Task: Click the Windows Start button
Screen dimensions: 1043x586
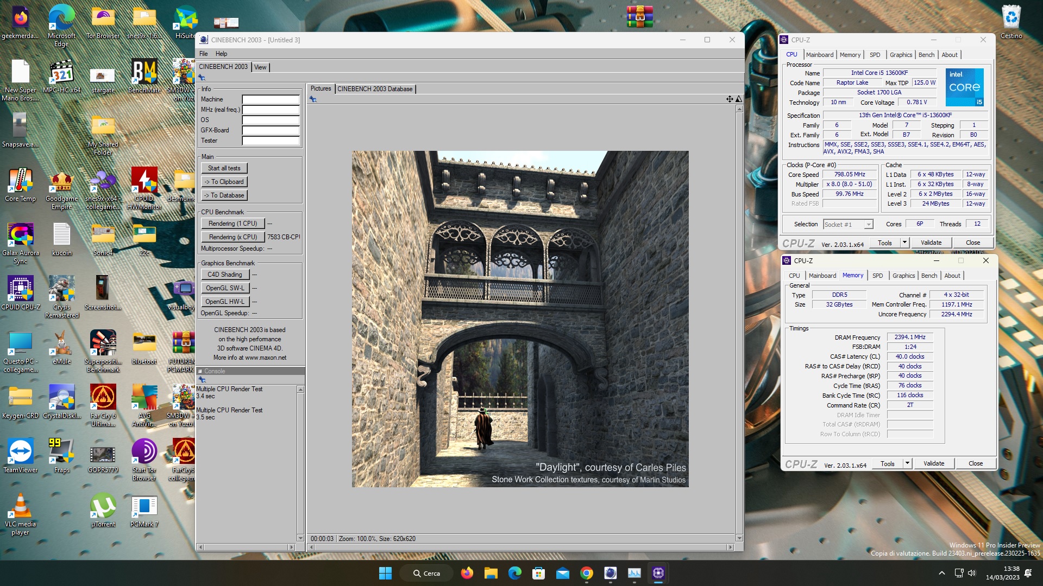Action: click(x=385, y=573)
